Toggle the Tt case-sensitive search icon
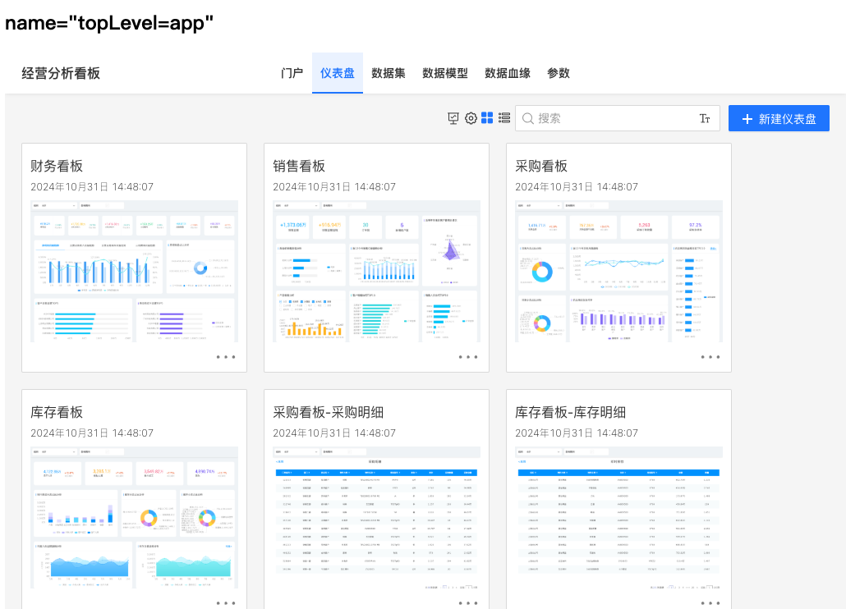 tap(705, 118)
